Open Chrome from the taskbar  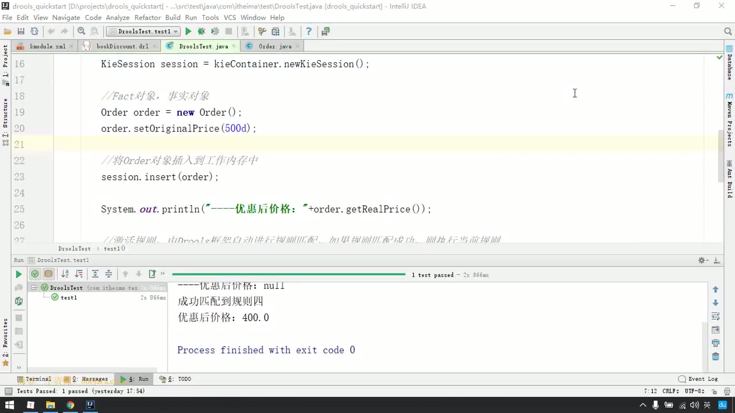tap(70, 405)
